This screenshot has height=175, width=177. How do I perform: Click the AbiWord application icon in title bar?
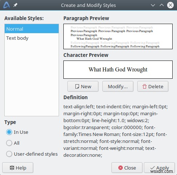point(7,5)
